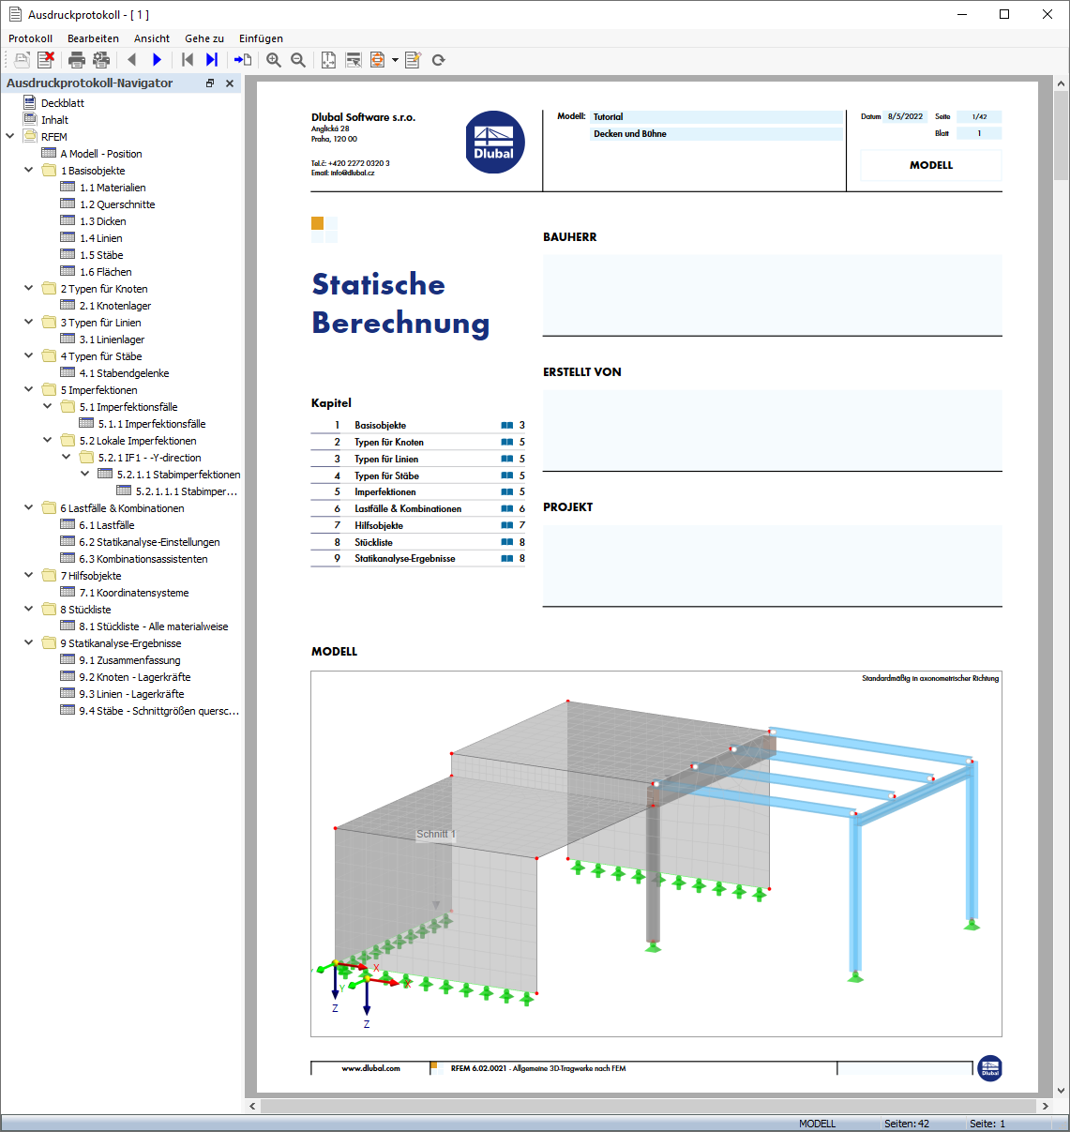
Task: Select Inhalt in the navigator
Action: pyautogui.click(x=54, y=120)
